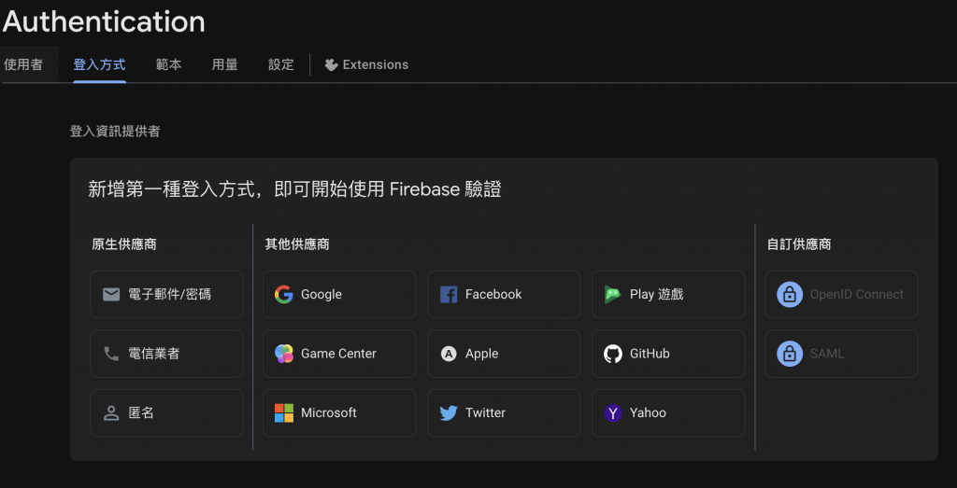The image size is (957, 488).
Task: Pick the Twitter bird icon
Action: tap(449, 413)
